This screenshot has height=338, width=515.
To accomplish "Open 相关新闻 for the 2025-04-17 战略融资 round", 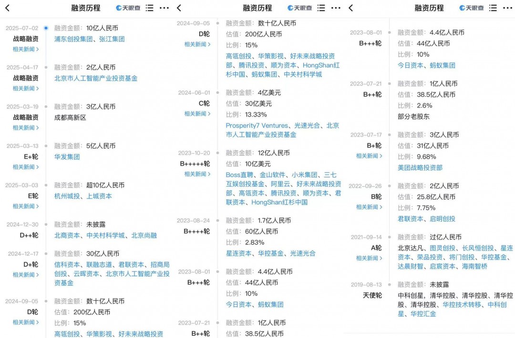I will (26, 89).
